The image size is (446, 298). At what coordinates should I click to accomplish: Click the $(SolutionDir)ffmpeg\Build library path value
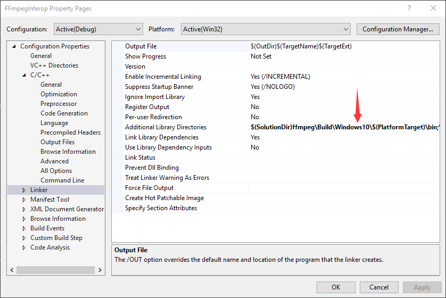pos(345,127)
